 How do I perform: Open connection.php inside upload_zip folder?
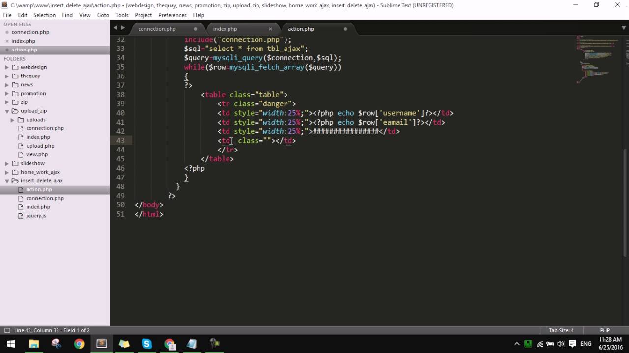pos(45,128)
